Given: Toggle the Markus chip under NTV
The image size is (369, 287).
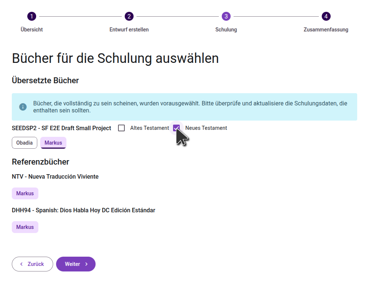Looking at the screenshot, I should pos(25,193).
